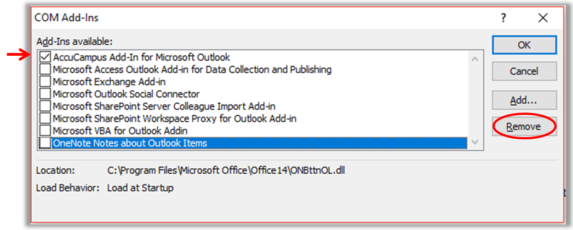This screenshot has height=230, width=573.
Task: Click the OK button
Action: (x=524, y=45)
